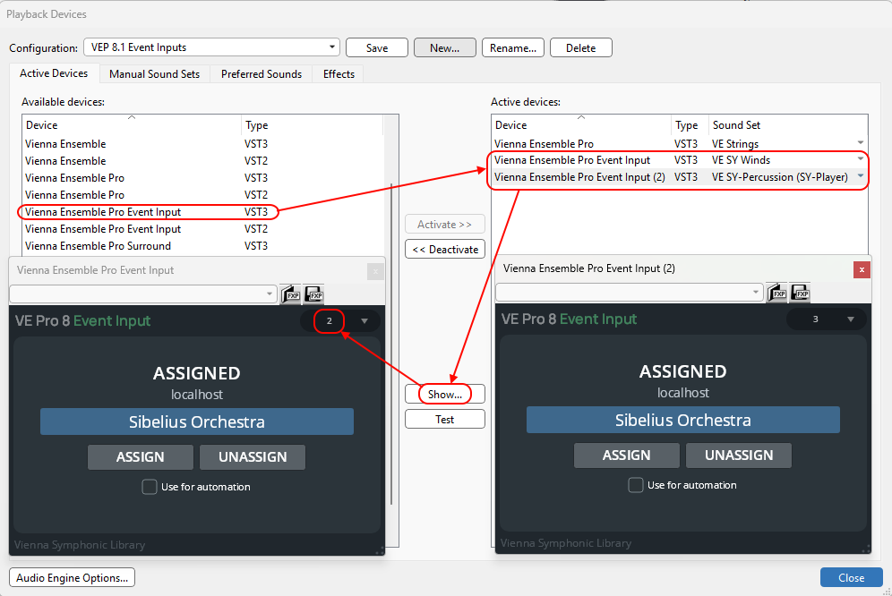Open port dropdown showing 2
This screenshot has width=892, height=596.
(x=340, y=320)
